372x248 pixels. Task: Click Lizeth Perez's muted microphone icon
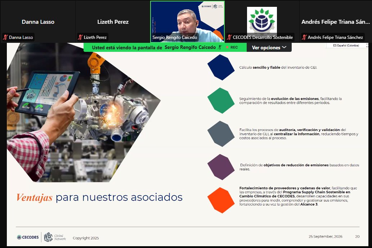click(80, 37)
